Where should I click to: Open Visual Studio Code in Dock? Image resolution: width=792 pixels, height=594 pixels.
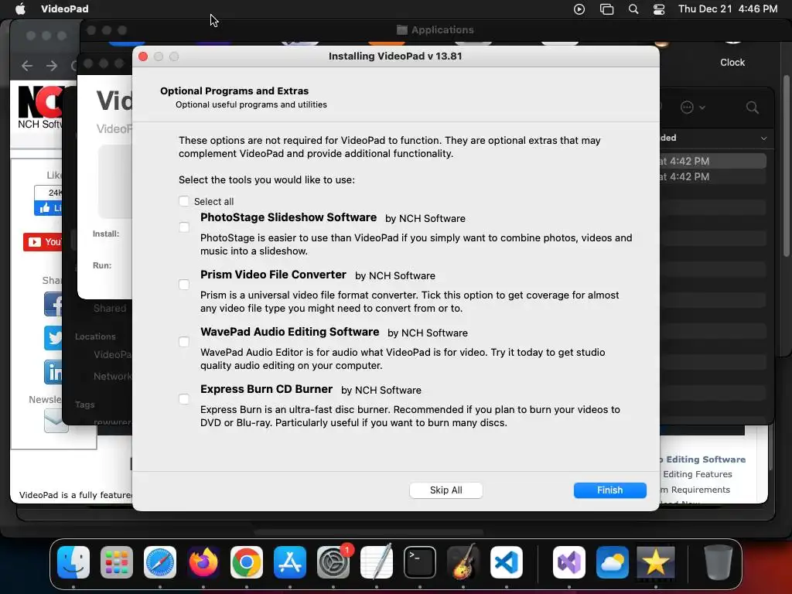pyautogui.click(x=506, y=562)
